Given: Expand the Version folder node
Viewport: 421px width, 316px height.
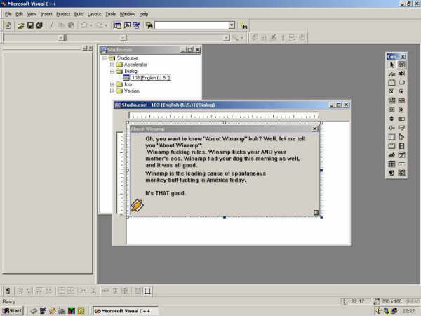Looking at the screenshot, I should (112, 91).
